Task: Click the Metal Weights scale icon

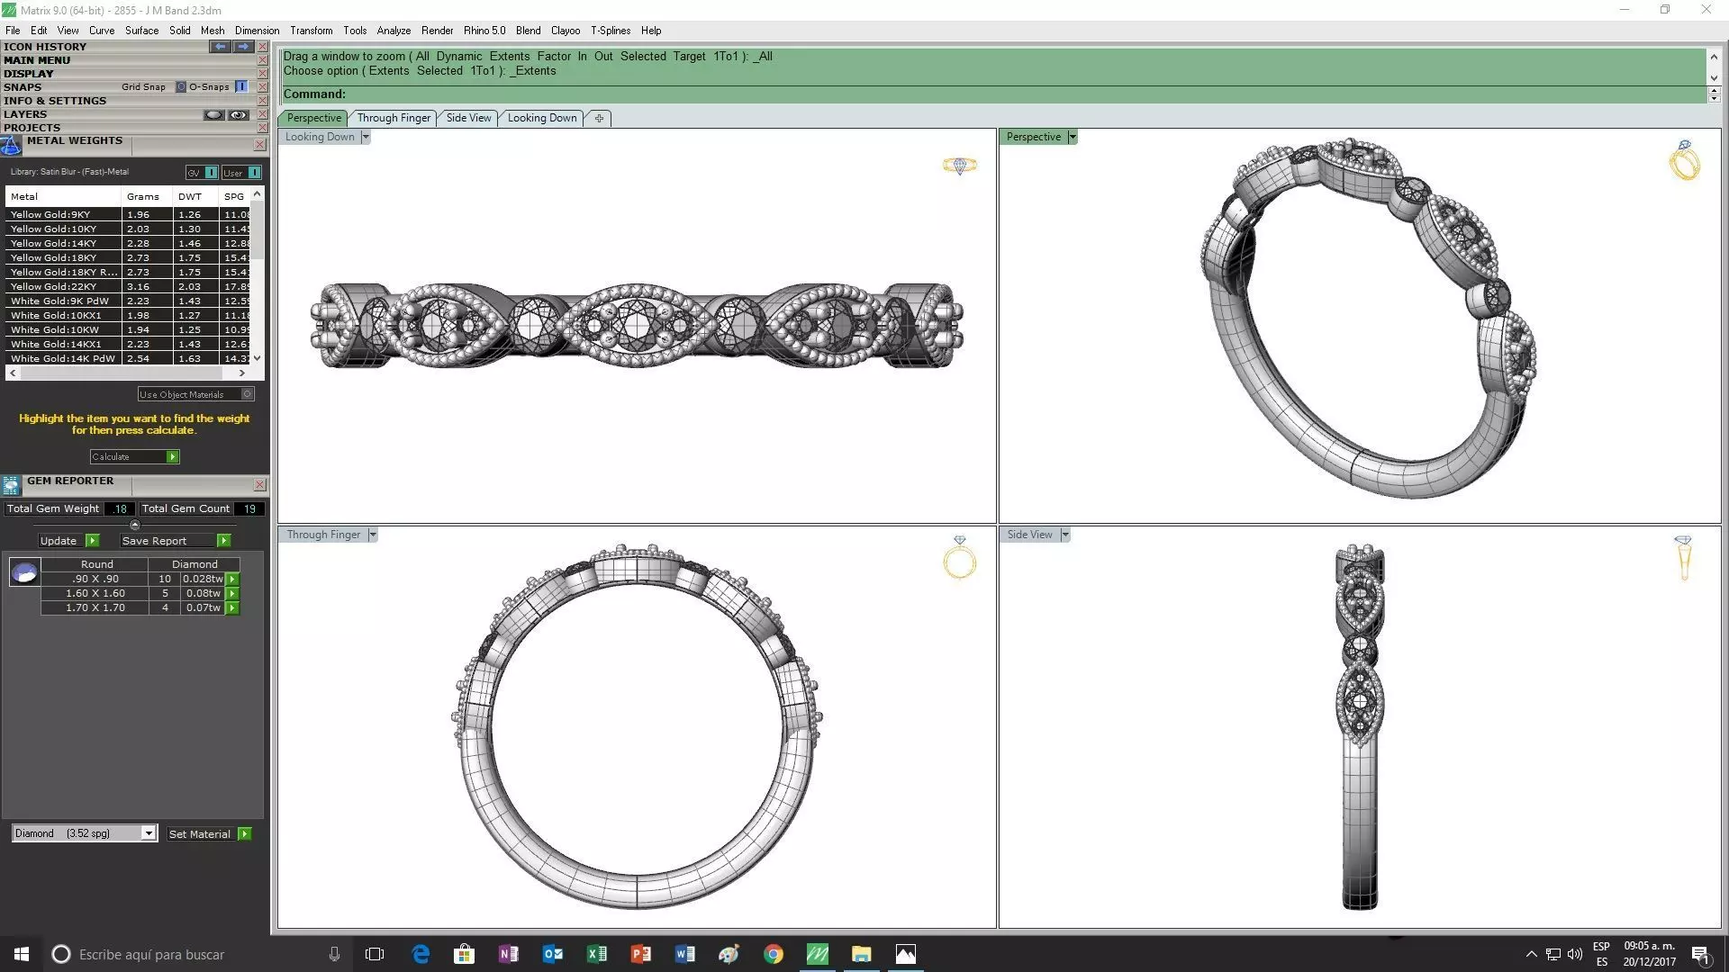Action: click(x=11, y=146)
